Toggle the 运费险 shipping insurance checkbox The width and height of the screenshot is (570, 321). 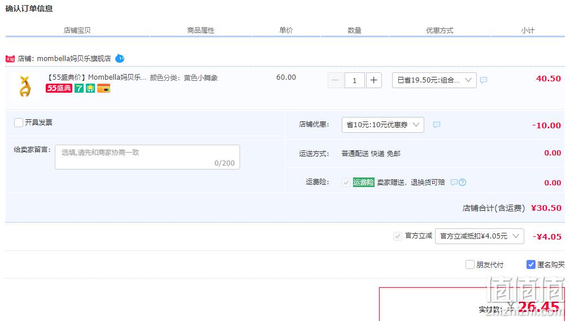click(346, 182)
